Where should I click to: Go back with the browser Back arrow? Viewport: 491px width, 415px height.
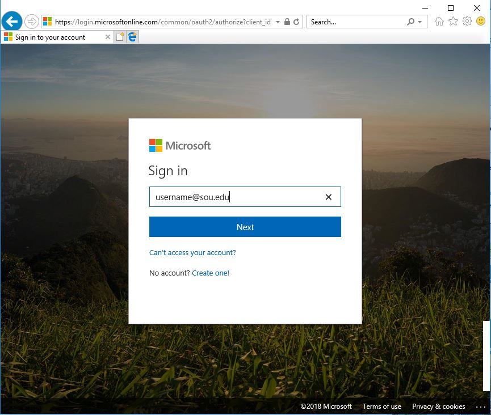[x=12, y=22]
